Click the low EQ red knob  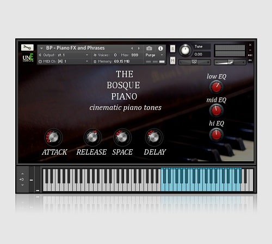click(x=216, y=87)
